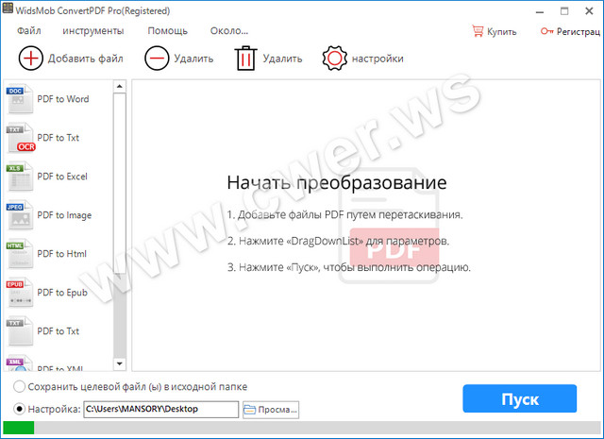Click the green progress bar at bottom
This screenshot has height=439, width=604.
[x=19, y=428]
